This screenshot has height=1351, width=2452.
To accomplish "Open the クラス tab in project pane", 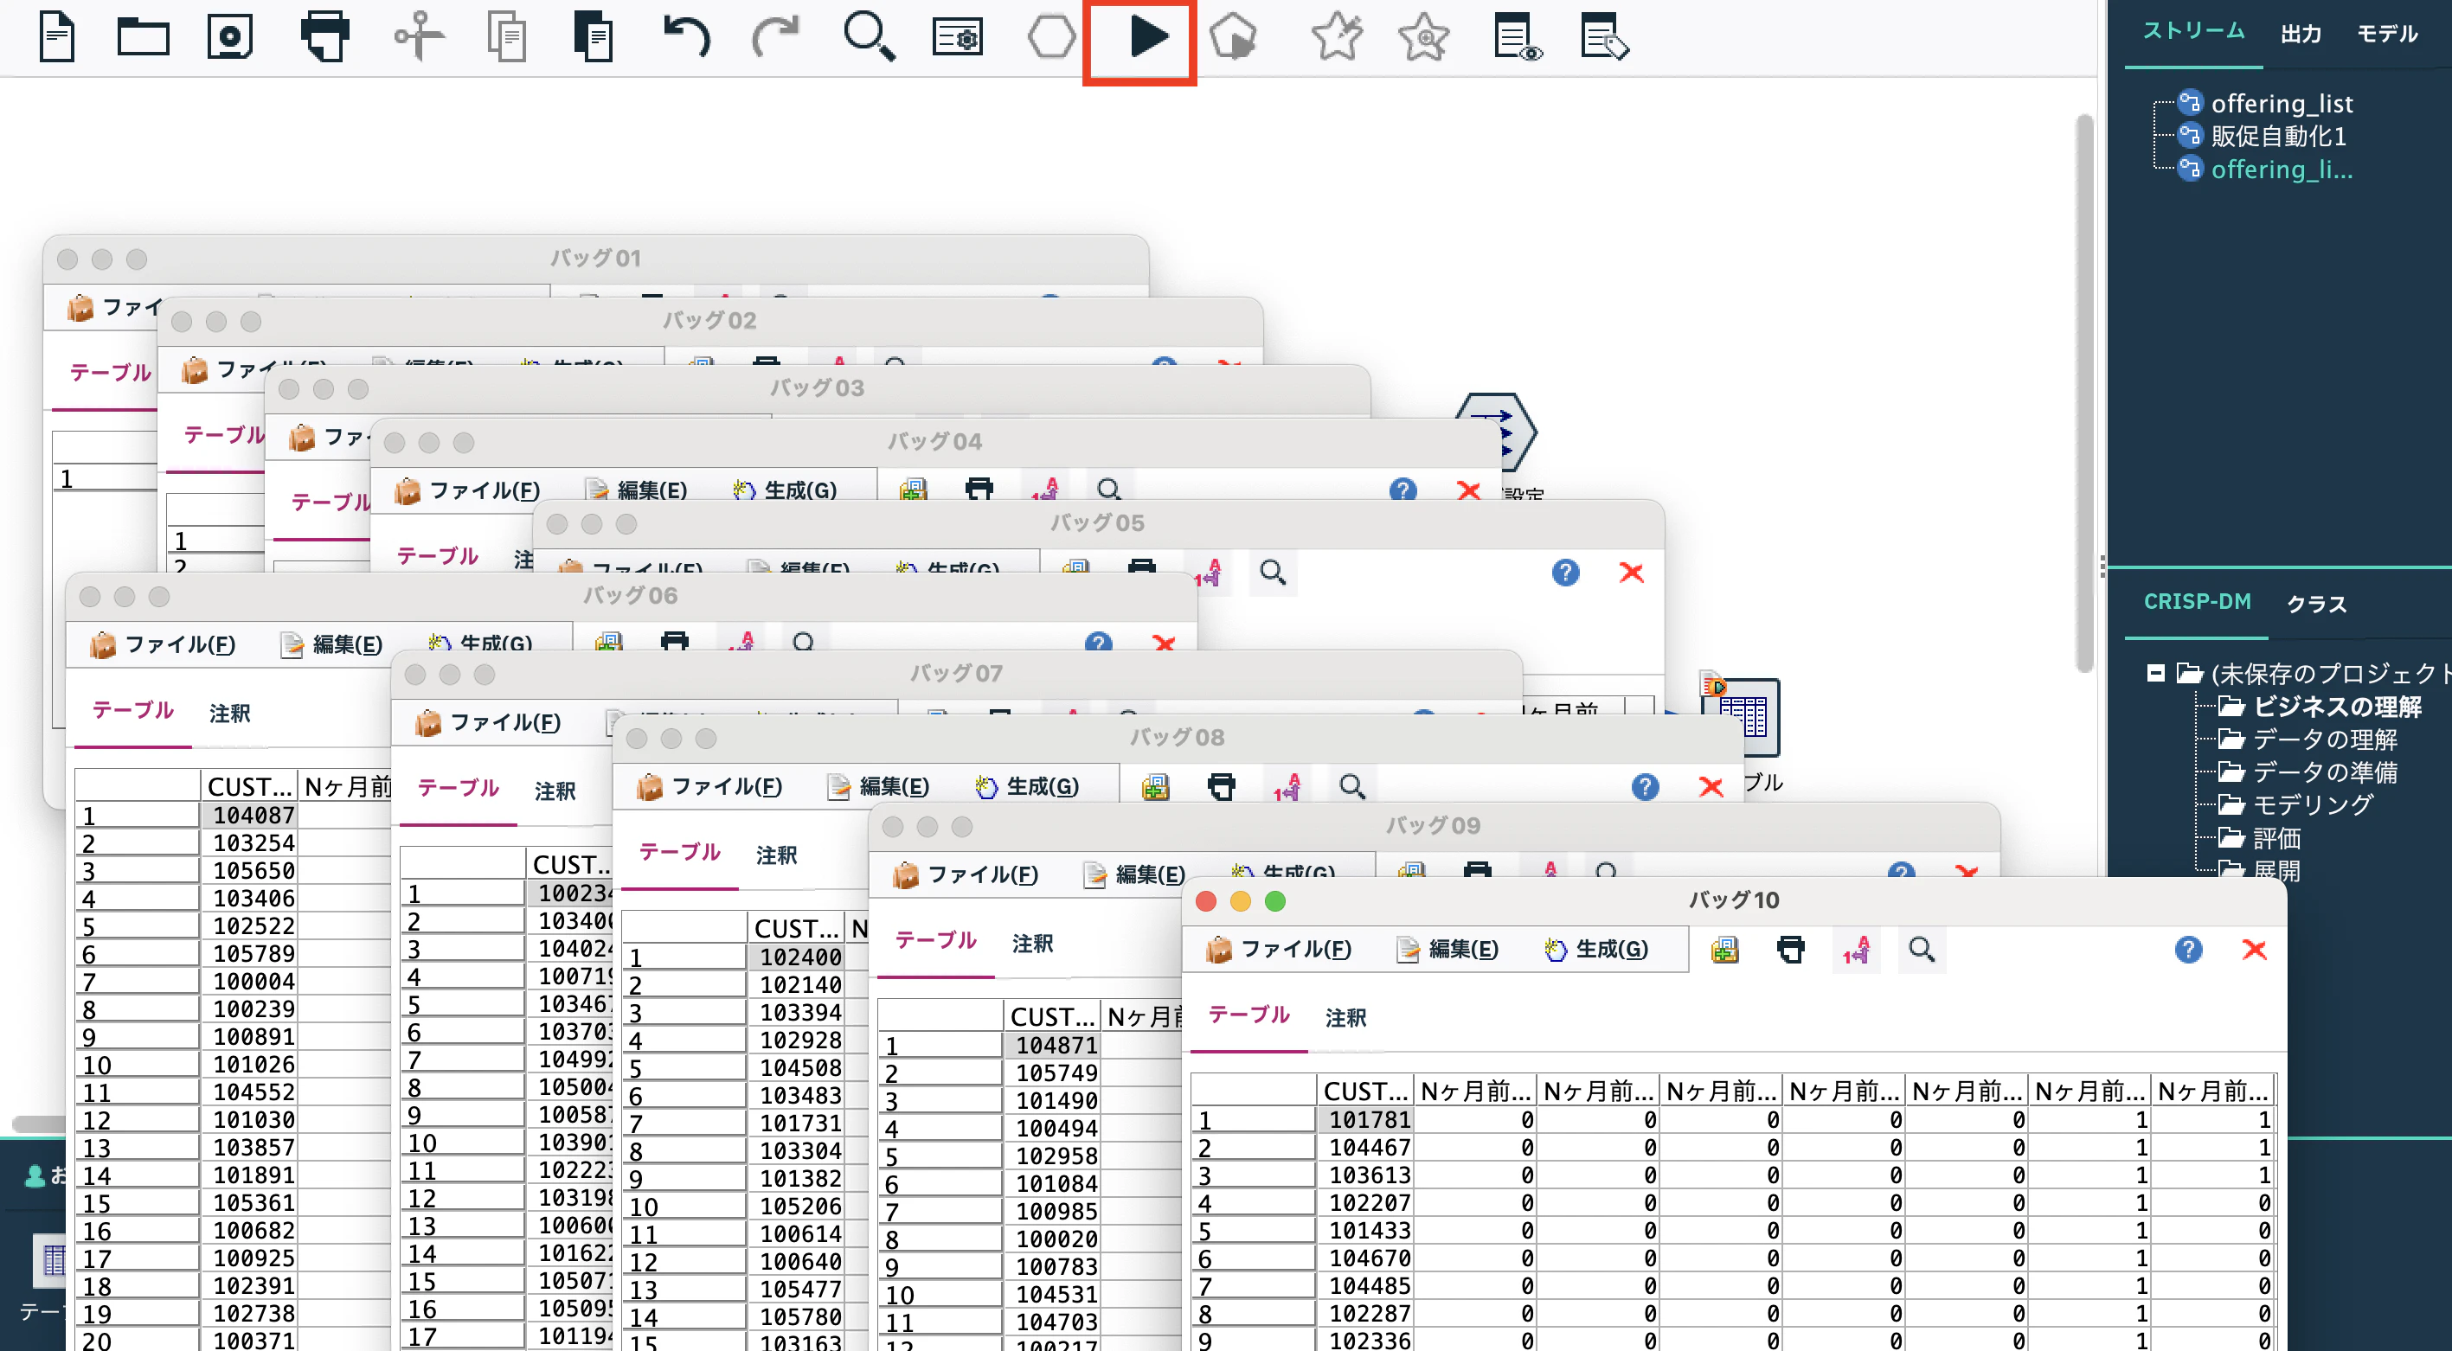I will click(x=2316, y=603).
